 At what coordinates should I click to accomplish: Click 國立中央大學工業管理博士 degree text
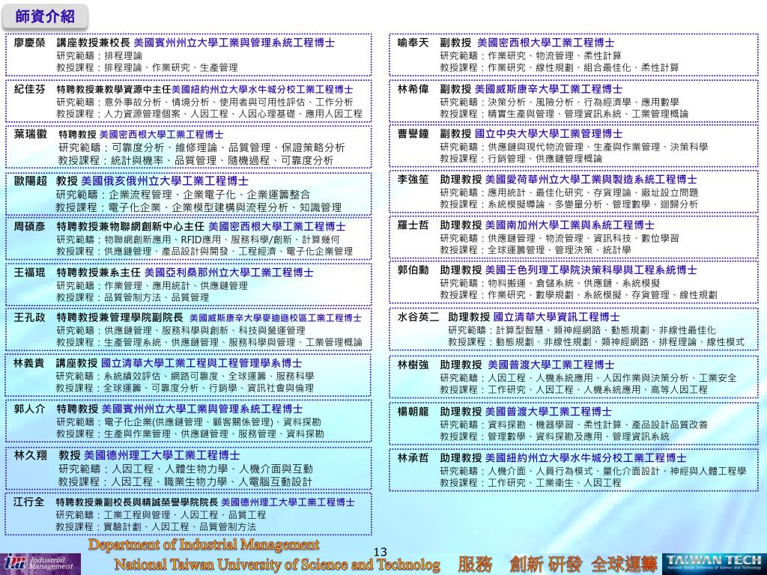tap(549, 133)
